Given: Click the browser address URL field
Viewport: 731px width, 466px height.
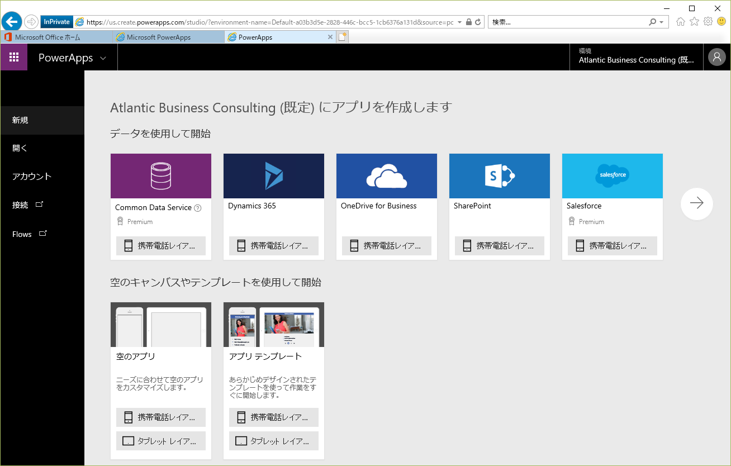Looking at the screenshot, I should [x=270, y=22].
